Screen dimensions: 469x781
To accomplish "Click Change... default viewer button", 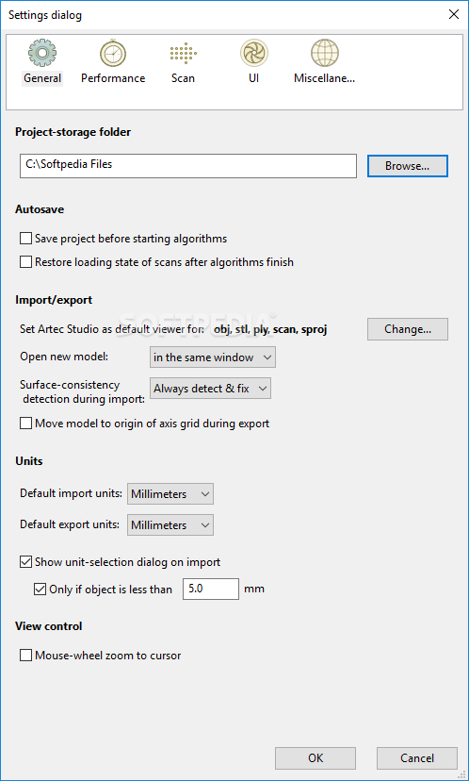I will pyautogui.click(x=408, y=329).
